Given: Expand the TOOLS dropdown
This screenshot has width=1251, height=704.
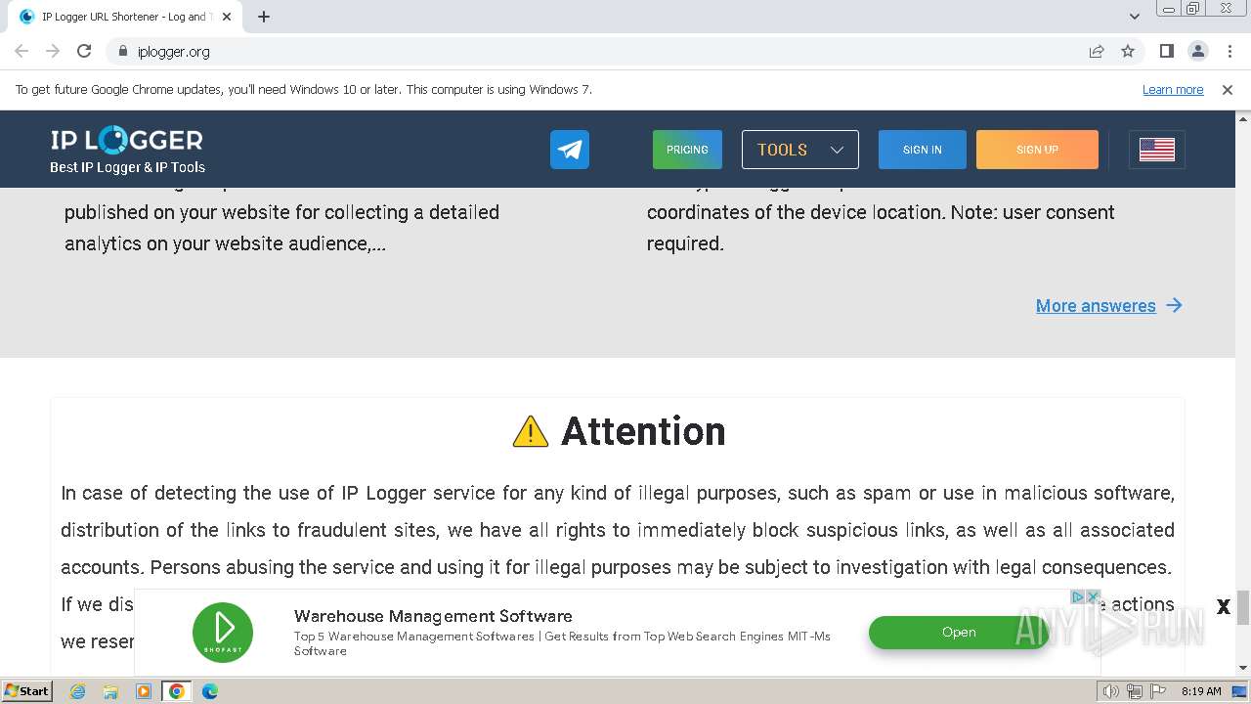Looking at the screenshot, I should pyautogui.click(x=800, y=150).
